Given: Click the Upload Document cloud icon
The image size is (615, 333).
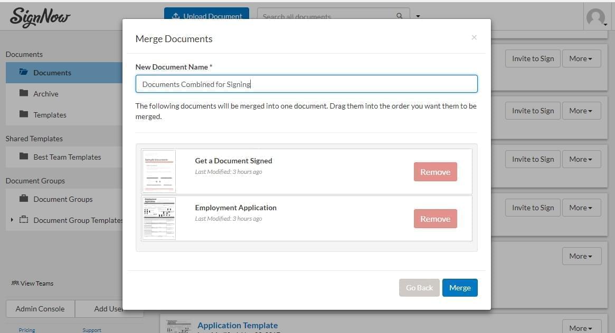Looking at the screenshot, I should (175, 16).
